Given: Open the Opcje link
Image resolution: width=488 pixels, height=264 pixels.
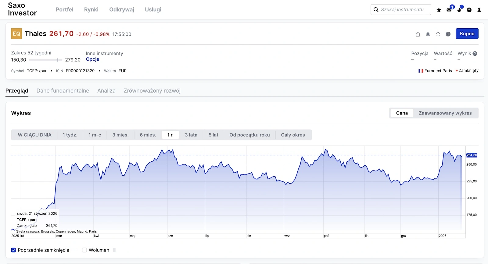Looking at the screenshot, I should pyautogui.click(x=92, y=59).
